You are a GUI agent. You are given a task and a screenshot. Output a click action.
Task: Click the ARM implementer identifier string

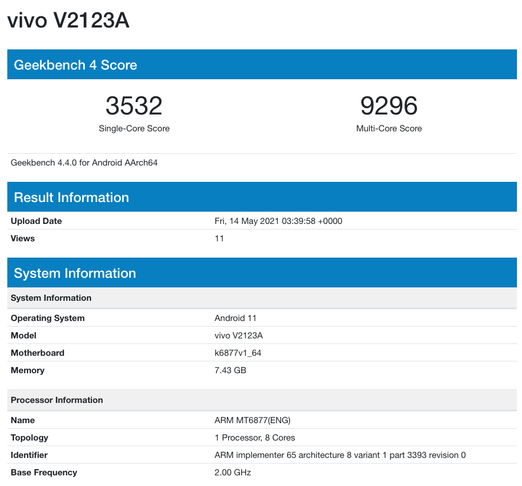pos(340,455)
